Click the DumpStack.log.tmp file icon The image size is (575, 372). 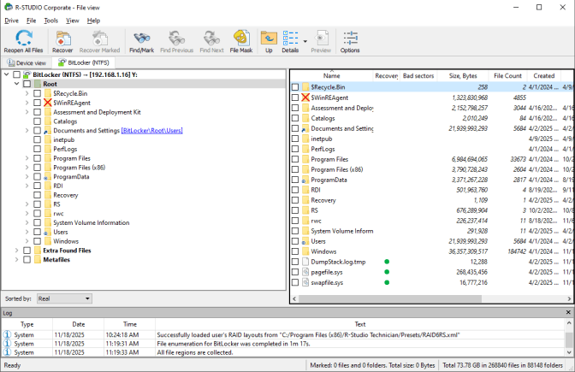pyautogui.click(x=305, y=262)
